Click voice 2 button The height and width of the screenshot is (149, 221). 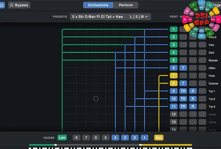click(135, 138)
